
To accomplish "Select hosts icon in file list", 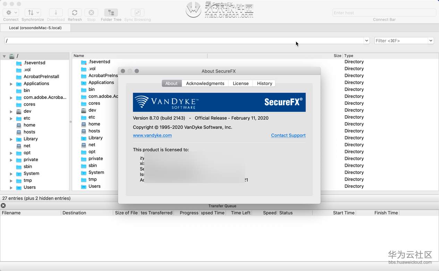I will point(84,131).
